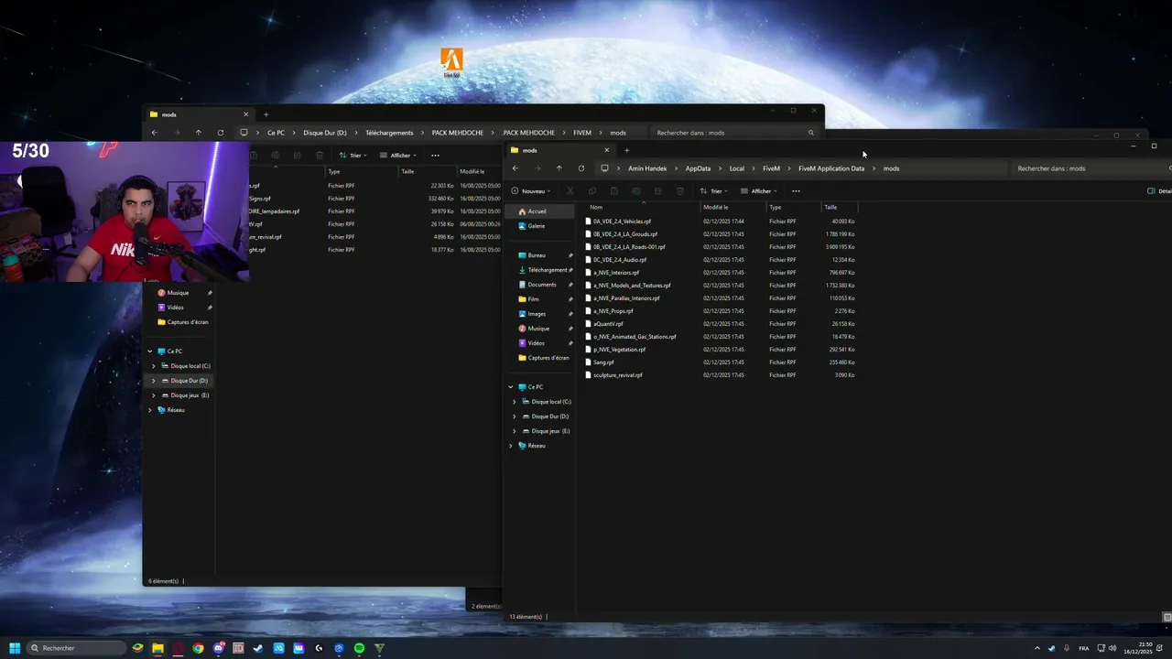This screenshot has height=659, width=1172.
Task: Open the Nouveau menu
Action: tap(531, 191)
